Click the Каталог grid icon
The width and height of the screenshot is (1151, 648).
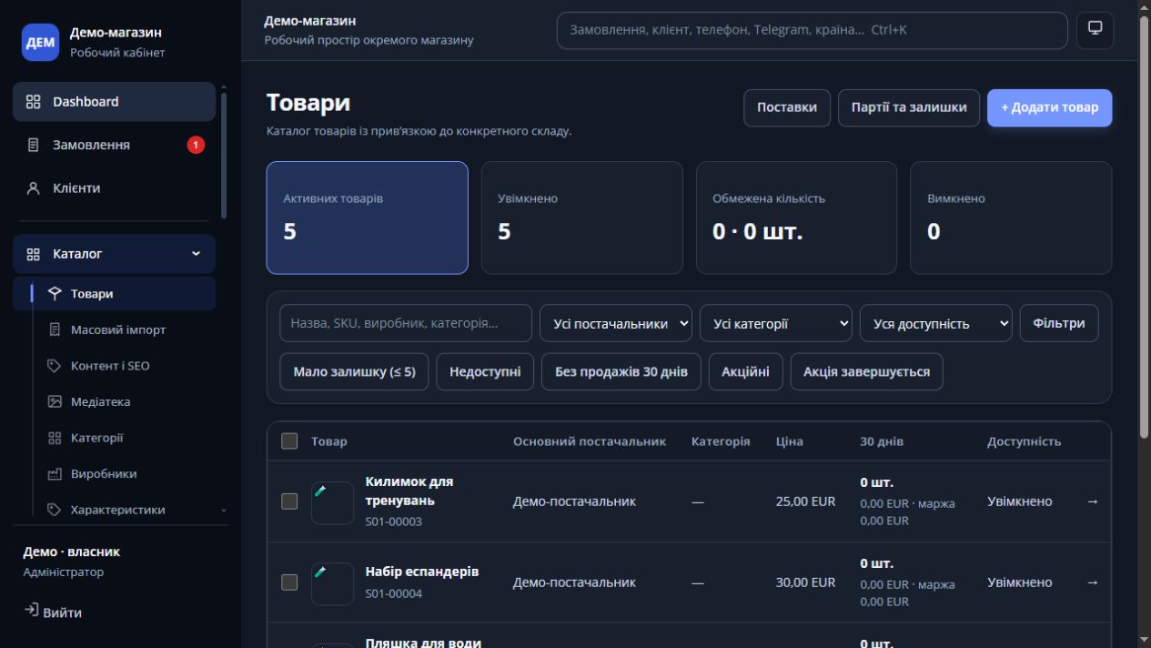click(34, 254)
